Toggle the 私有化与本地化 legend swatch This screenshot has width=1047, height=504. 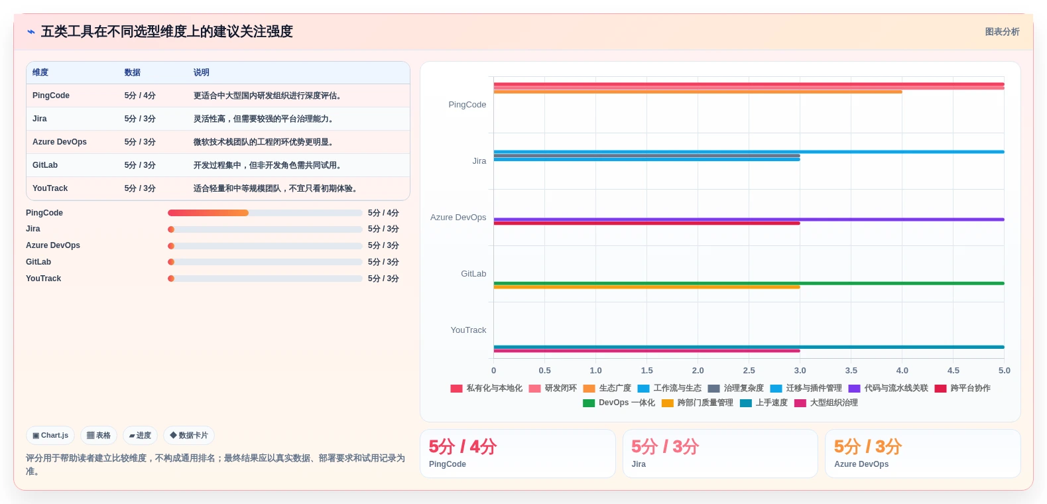456,389
